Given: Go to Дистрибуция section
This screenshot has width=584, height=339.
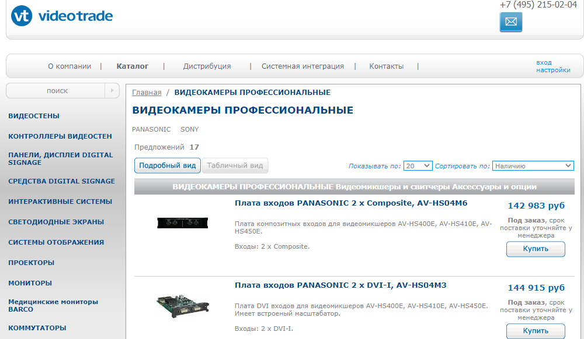Looking at the screenshot, I should pyautogui.click(x=207, y=66).
